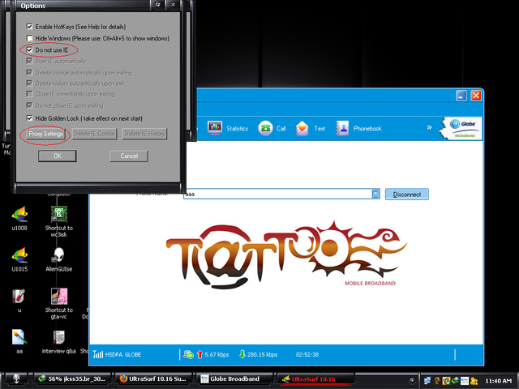The image size is (519, 389).
Task: Confirm Options dialog with OK
Action: pyautogui.click(x=58, y=156)
